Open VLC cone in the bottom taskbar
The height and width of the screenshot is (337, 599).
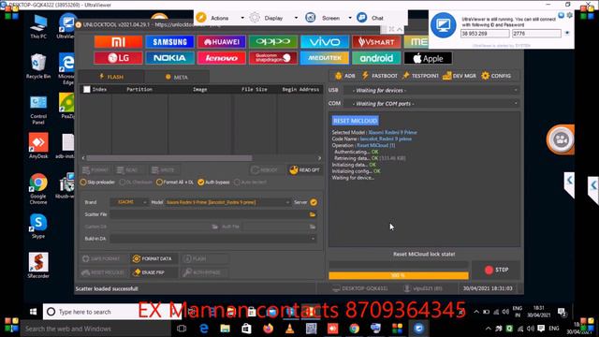pyautogui.click(x=289, y=329)
